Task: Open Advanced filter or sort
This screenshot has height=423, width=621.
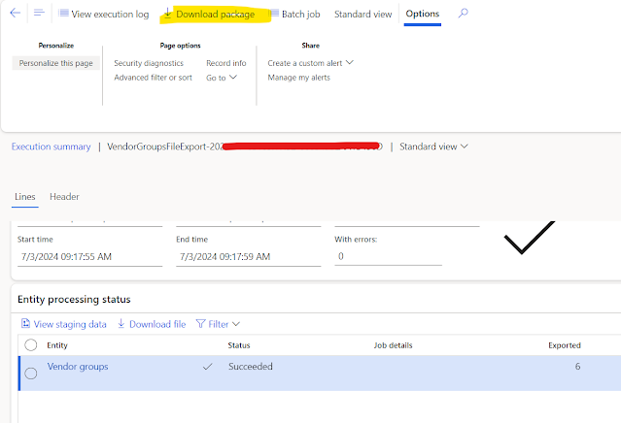Action: (x=153, y=78)
